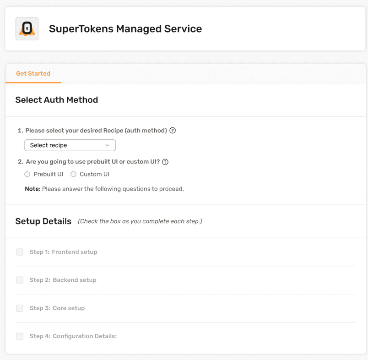
Task: Click the Step 3: Core setup text
Action: coord(57,308)
